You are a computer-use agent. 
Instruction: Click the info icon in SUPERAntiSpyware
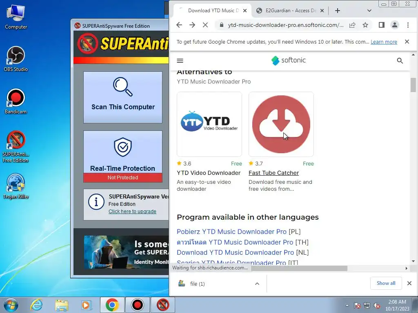click(96, 201)
